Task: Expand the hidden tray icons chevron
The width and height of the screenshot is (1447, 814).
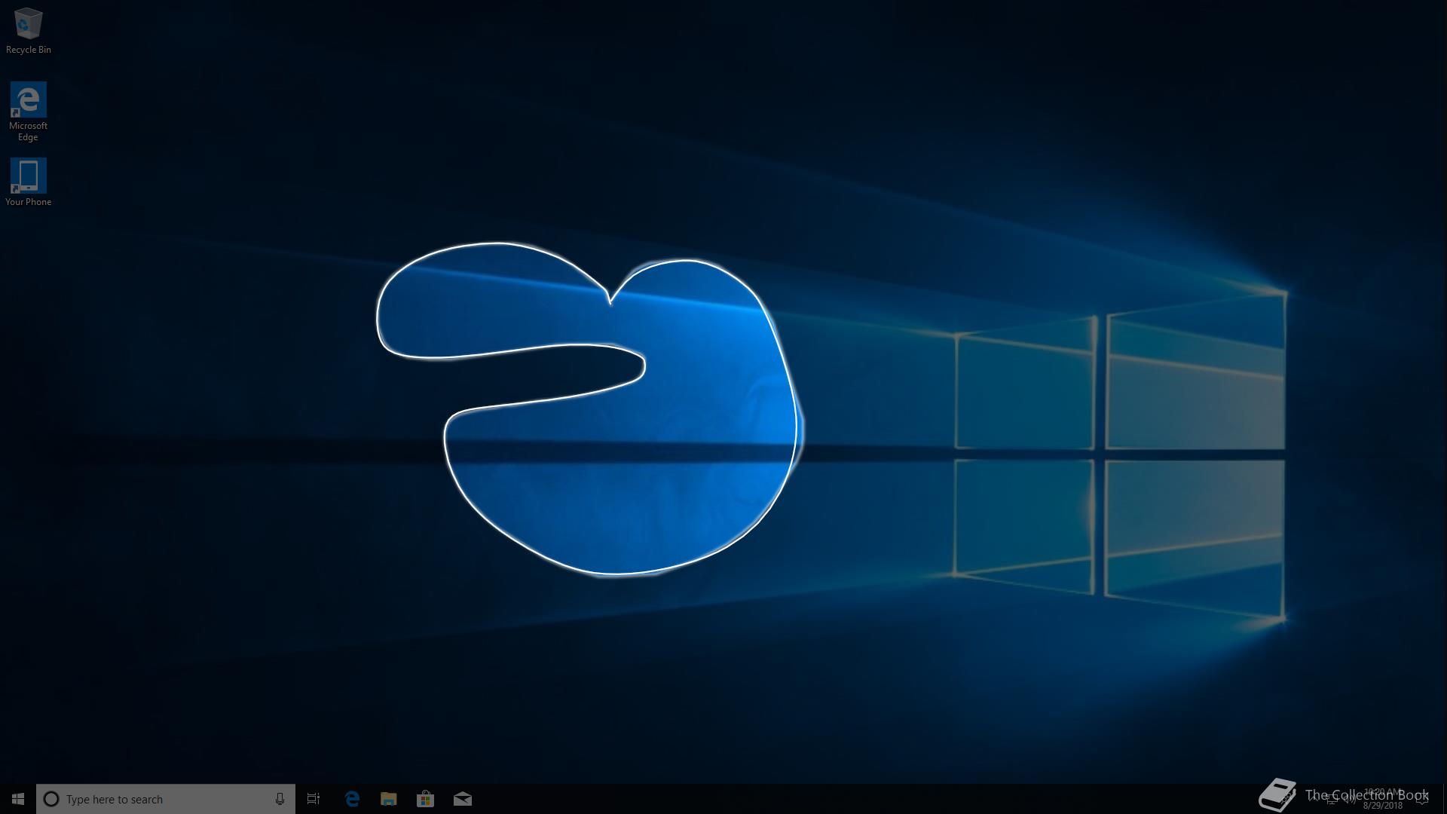Action: click(1314, 799)
